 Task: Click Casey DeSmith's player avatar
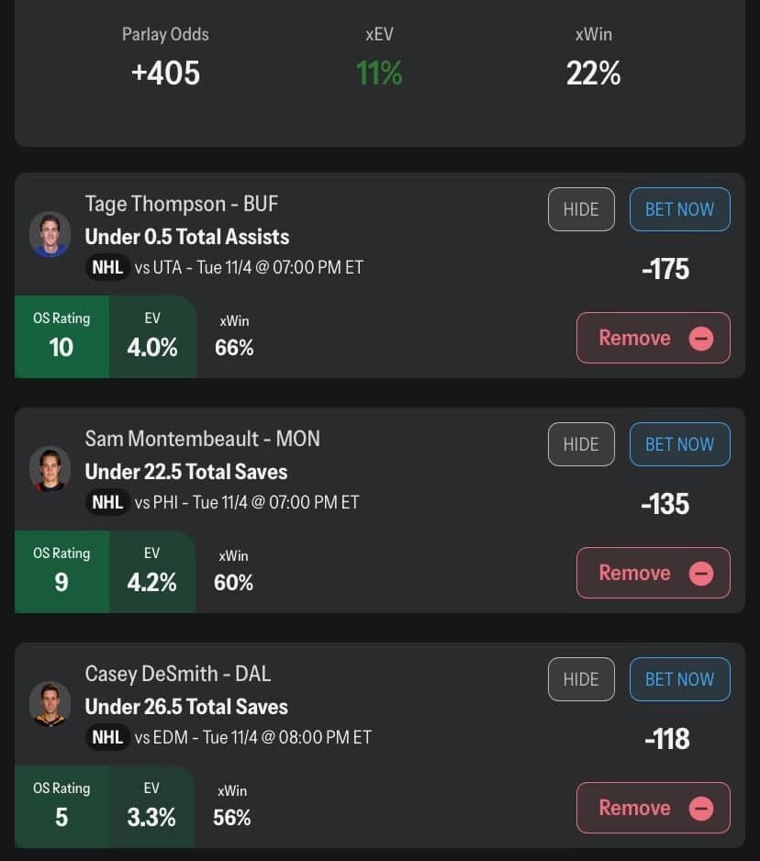pos(50,704)
